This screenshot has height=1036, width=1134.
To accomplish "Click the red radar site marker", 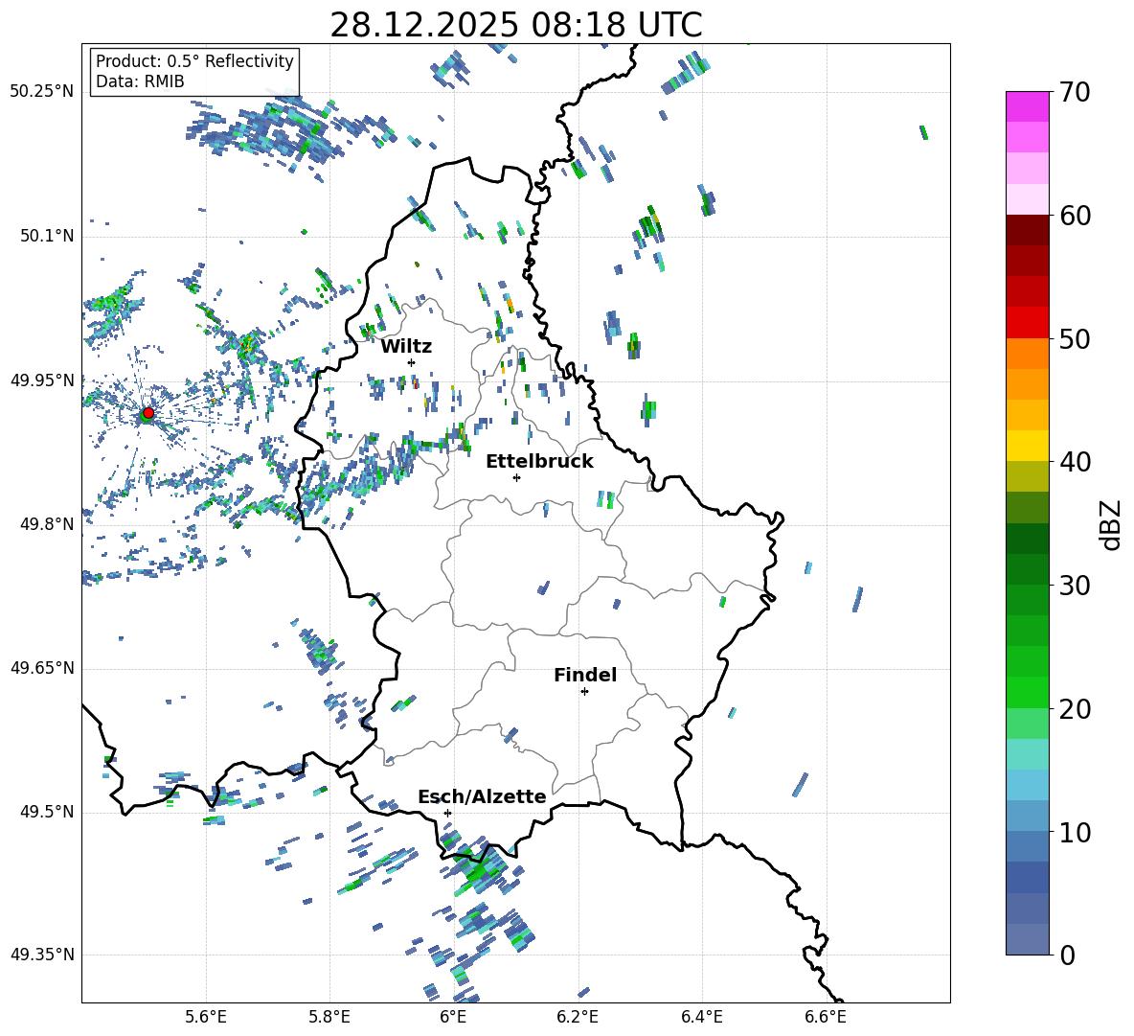I will [x=148, y=413].
